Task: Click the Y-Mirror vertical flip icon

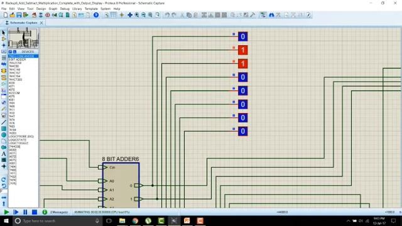Action: (x=4, y=203)
